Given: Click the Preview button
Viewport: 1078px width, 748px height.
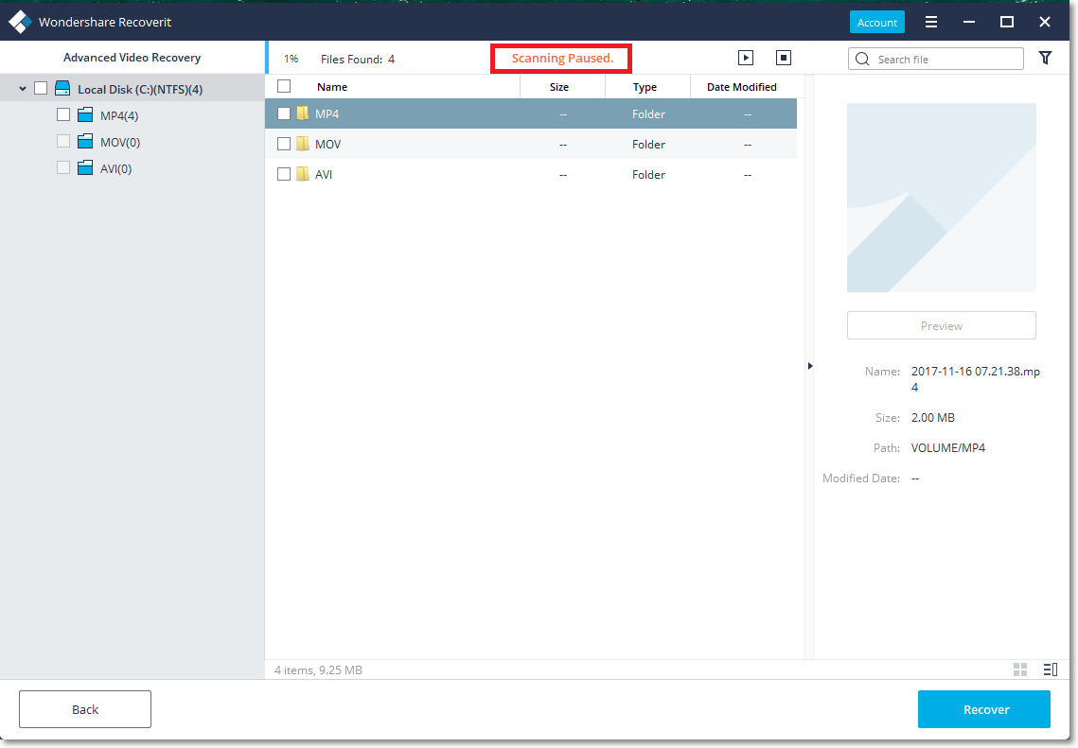Looking at the screenshot, I should 941,325.
